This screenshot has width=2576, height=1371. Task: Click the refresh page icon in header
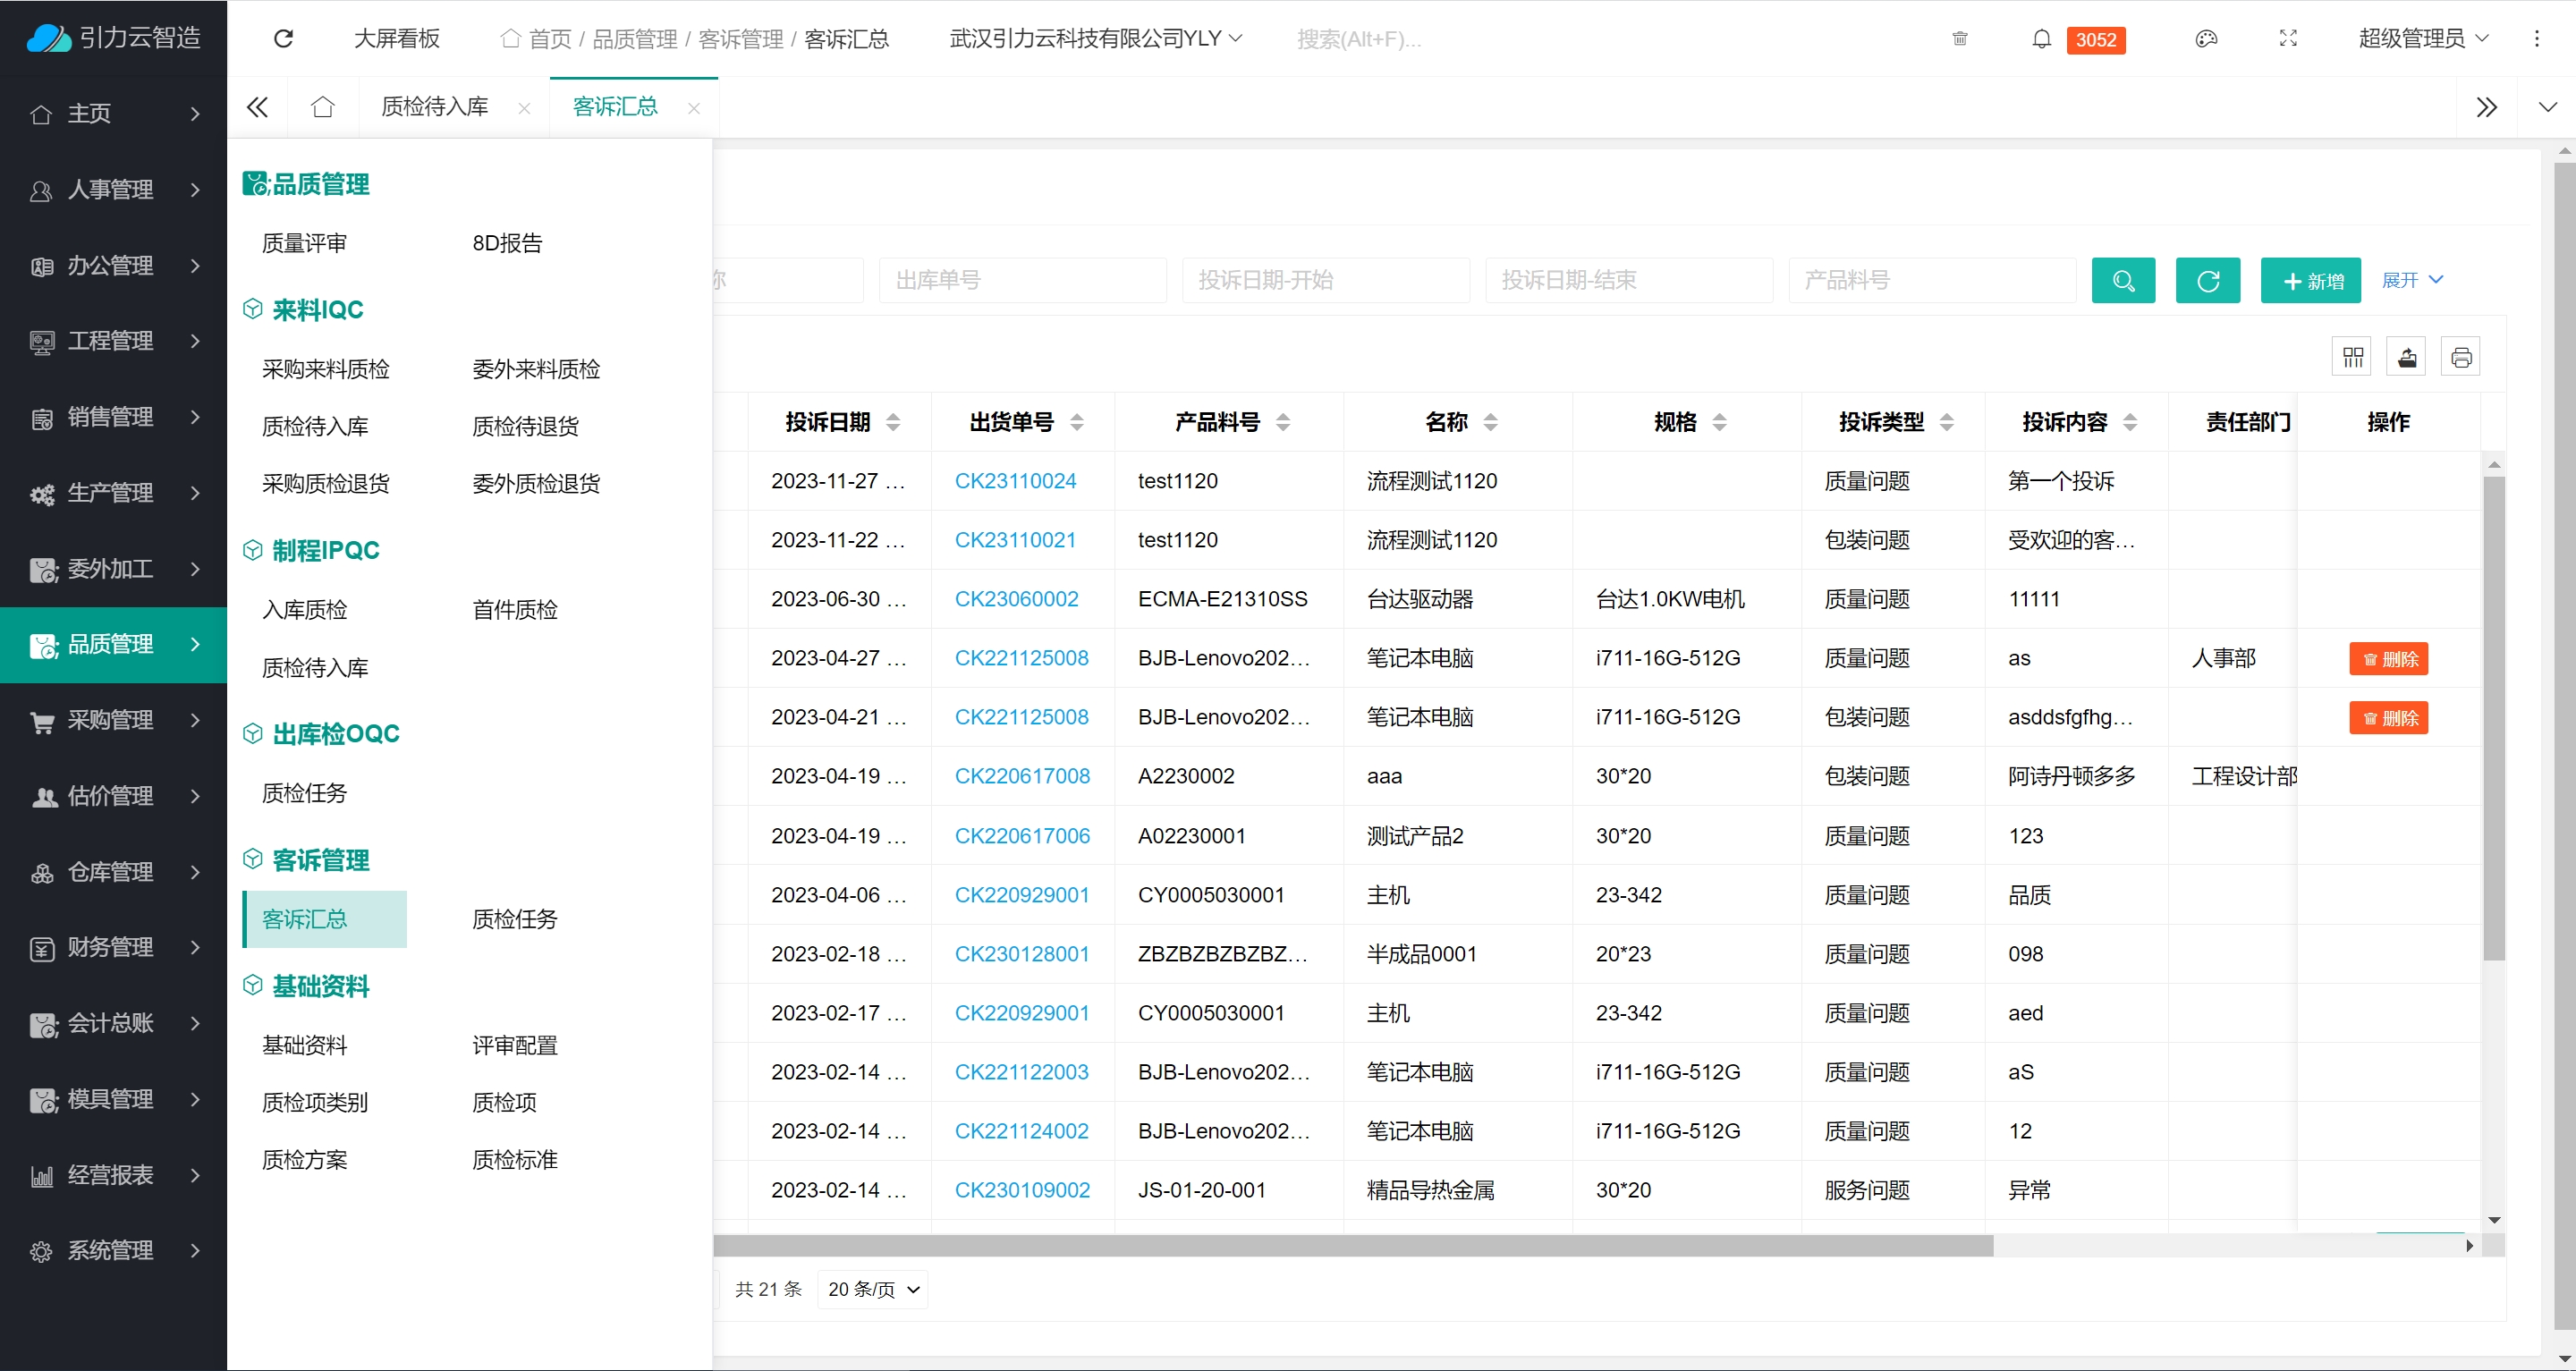click(x=283, y=38)
